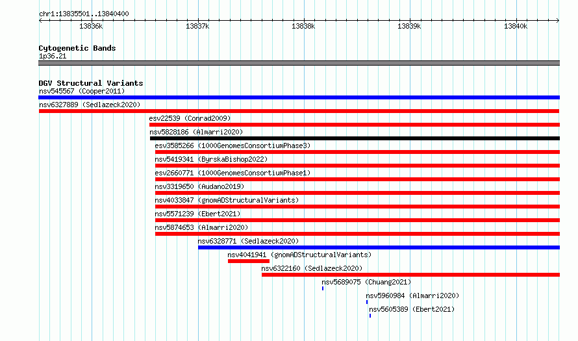Select the black nsv5828186 variant bar

coord(355,138)
